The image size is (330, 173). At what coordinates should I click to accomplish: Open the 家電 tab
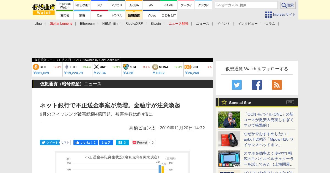click(82, 15)
